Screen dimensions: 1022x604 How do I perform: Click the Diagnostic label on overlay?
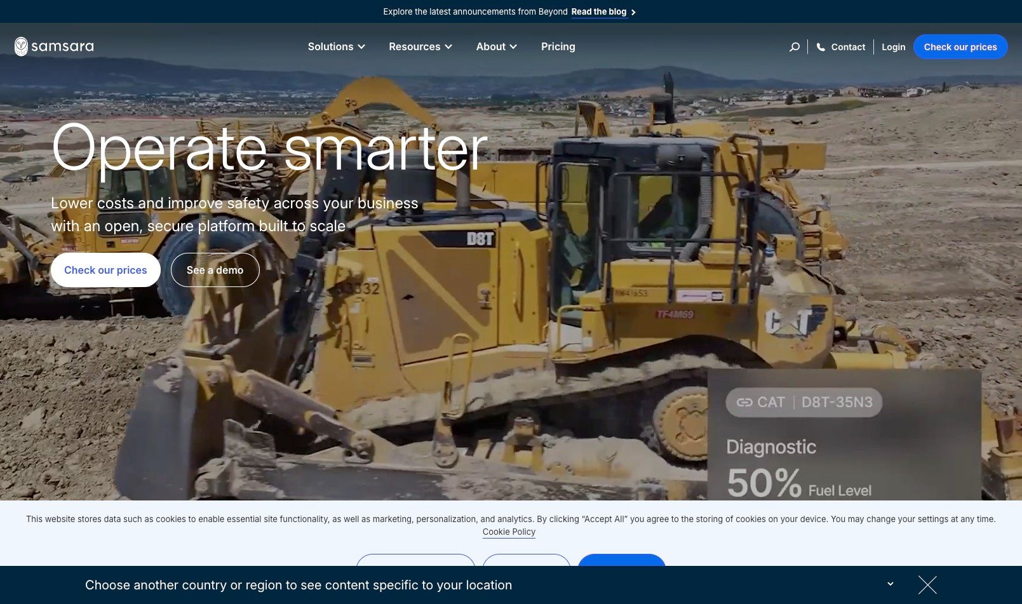click(x=771, y=447)
